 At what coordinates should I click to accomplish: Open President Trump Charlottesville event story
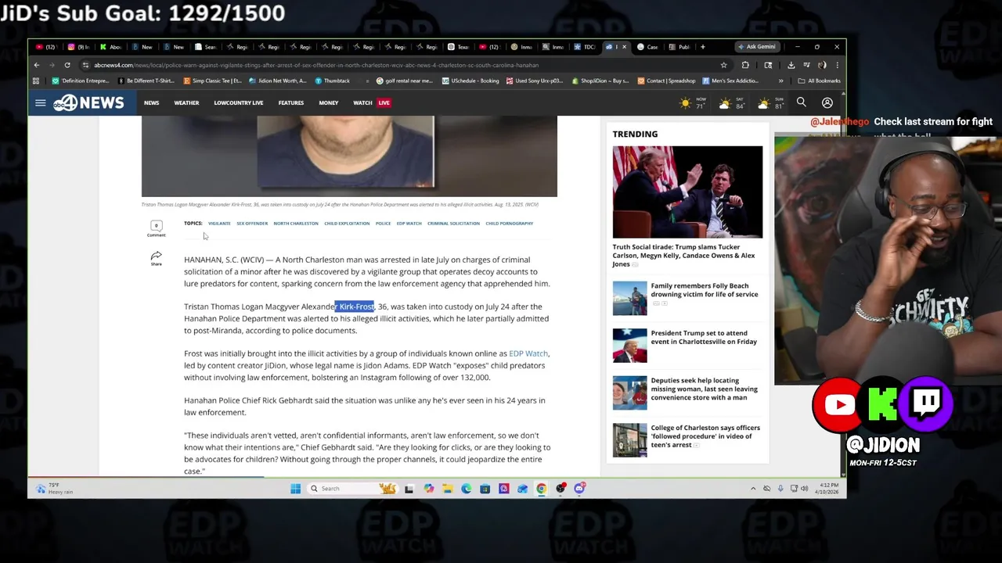pos(704,337)
